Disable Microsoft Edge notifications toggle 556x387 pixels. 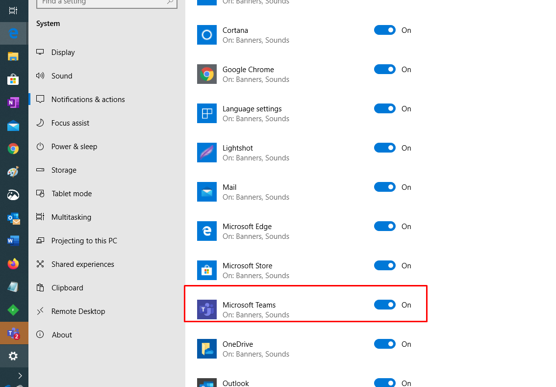pyautogui.click(x=385, y=226)
